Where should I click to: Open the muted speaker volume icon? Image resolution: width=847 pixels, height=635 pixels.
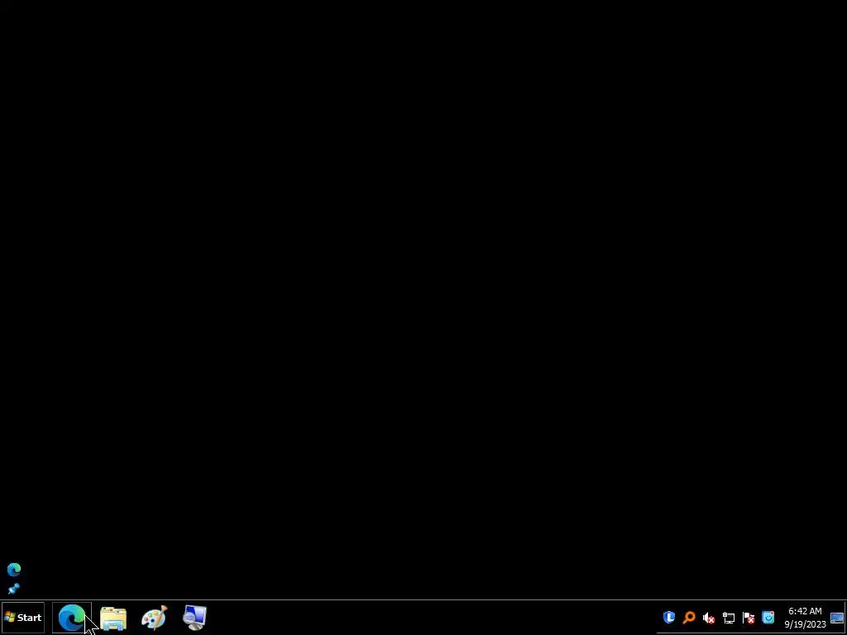pos(709,618)
